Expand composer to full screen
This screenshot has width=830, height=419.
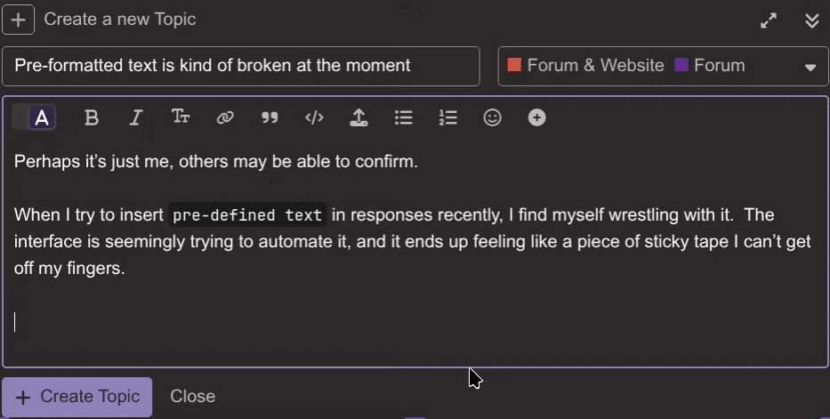point(769,20)
